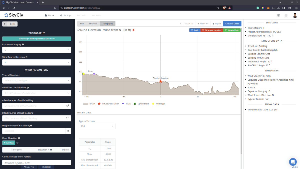300x169 pixels.
Task: Open the Type of Terrain dropdown
Action: coord(97,126)
